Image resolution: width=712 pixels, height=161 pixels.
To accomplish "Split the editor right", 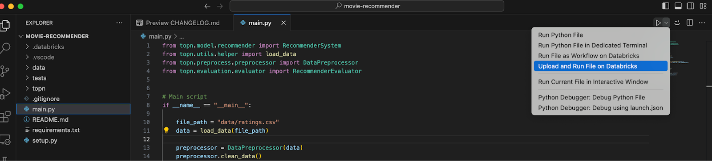I will tap(690, 23).
